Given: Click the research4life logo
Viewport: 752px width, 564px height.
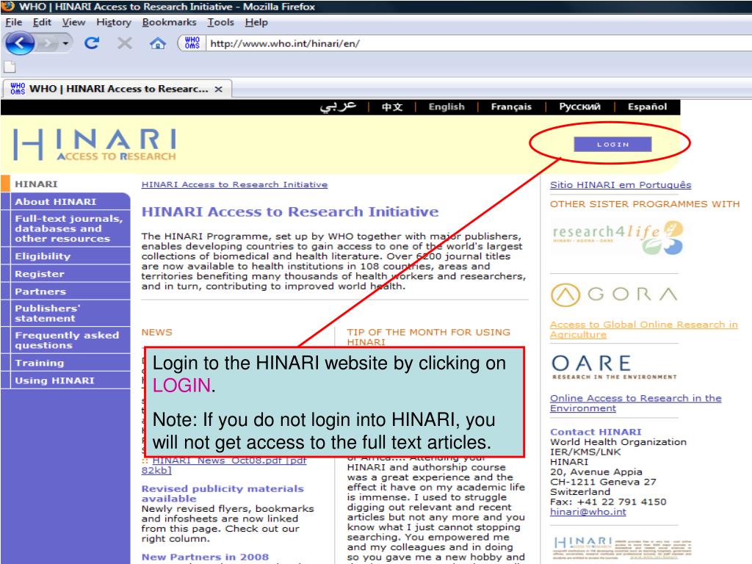Looking at the screenshot, I should 618,237.
